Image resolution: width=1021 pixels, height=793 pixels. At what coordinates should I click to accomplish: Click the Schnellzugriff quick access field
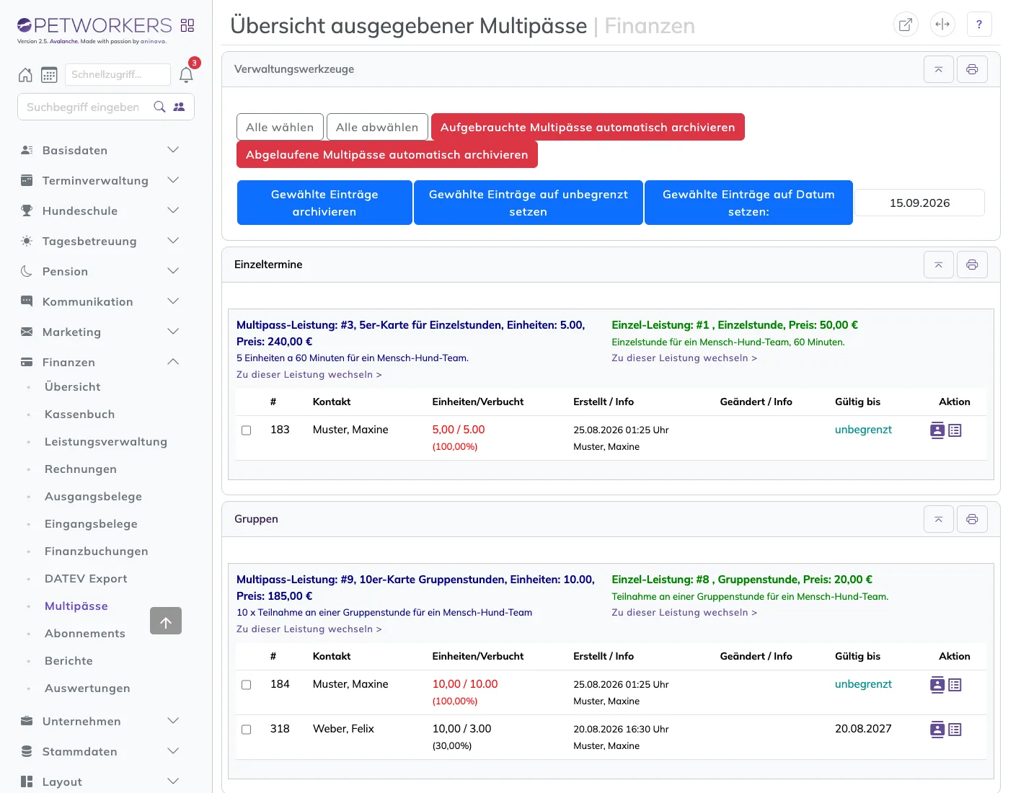118,74
